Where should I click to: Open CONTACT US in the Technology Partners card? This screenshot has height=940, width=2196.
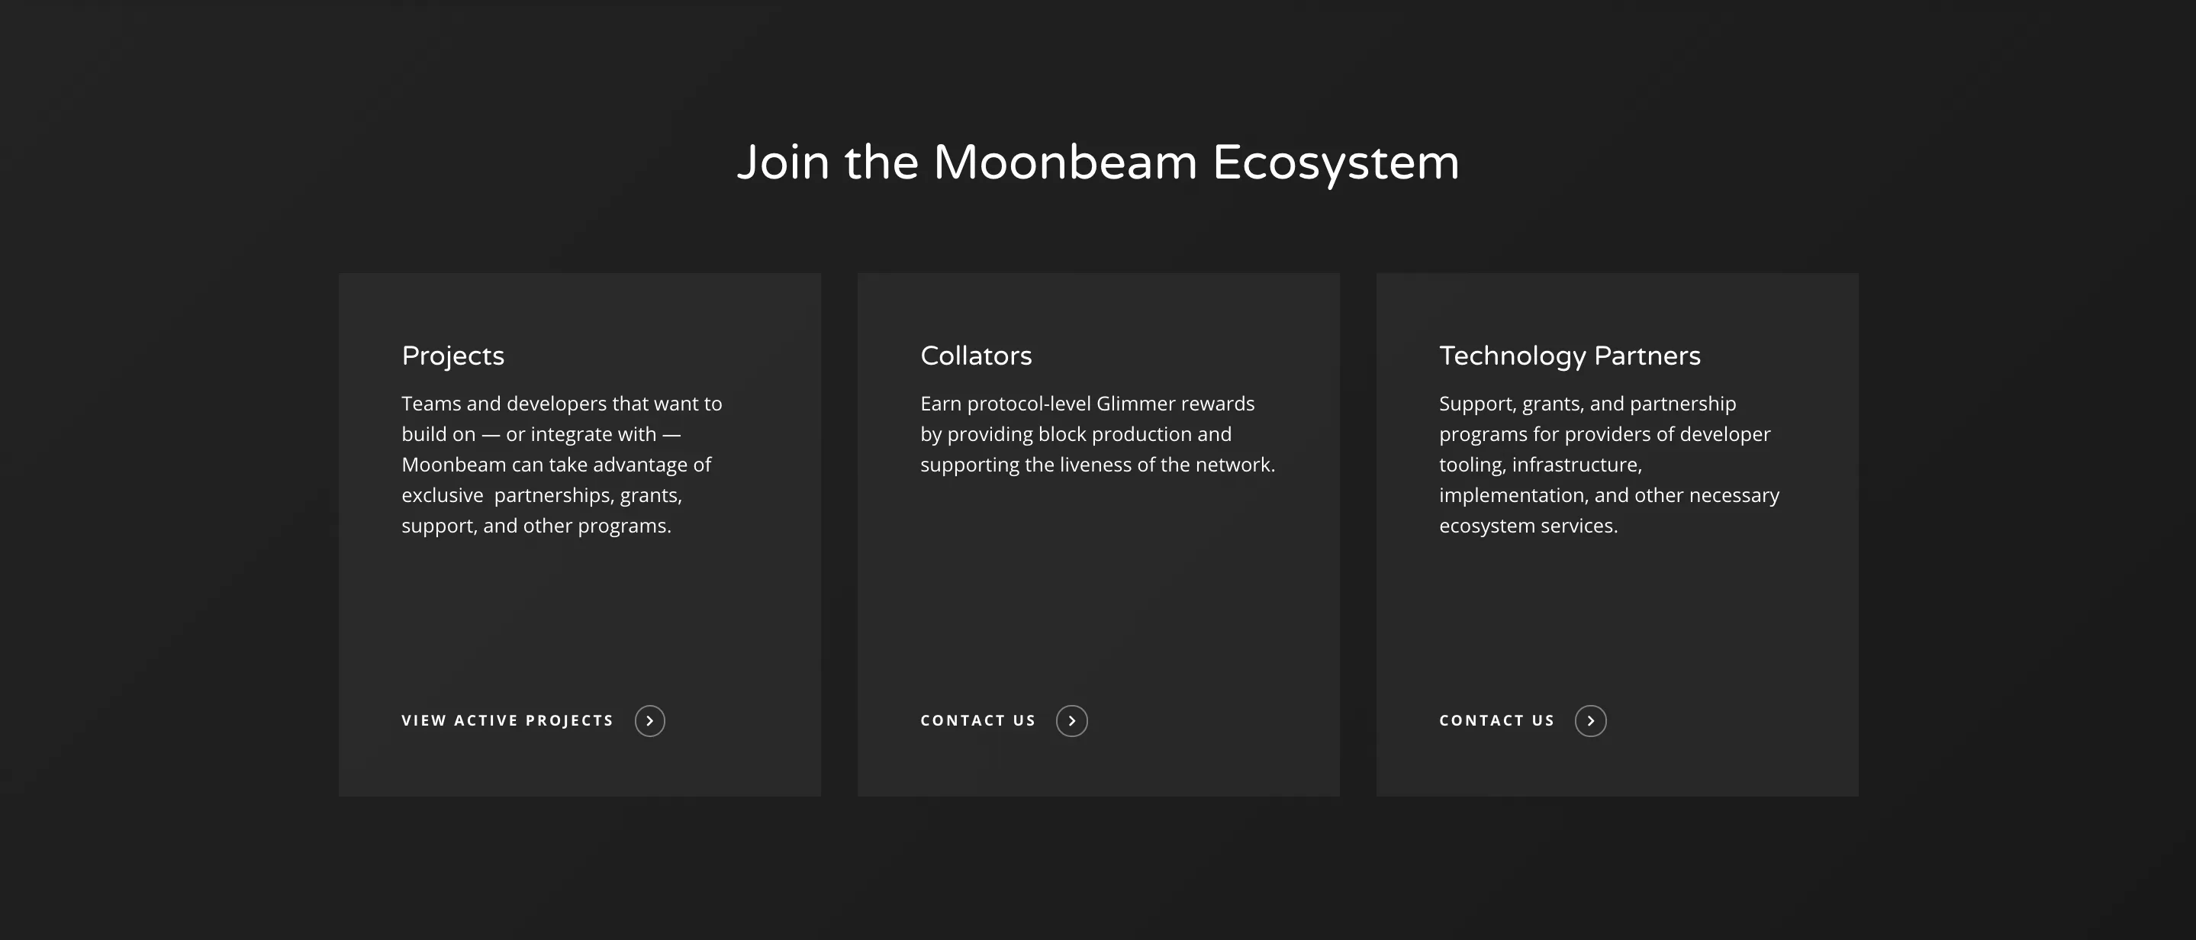pos(1496,720)
